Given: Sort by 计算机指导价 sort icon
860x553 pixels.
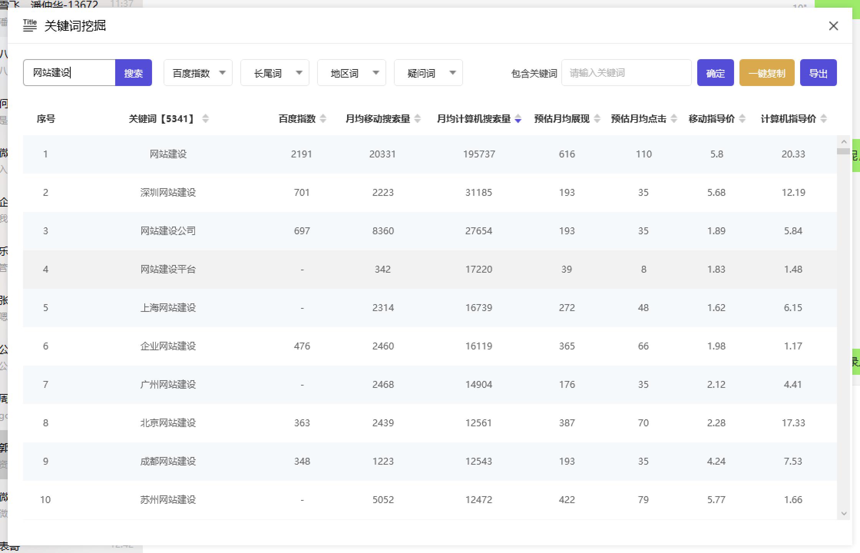Looking at the screenshot, I should pos(824,119).
